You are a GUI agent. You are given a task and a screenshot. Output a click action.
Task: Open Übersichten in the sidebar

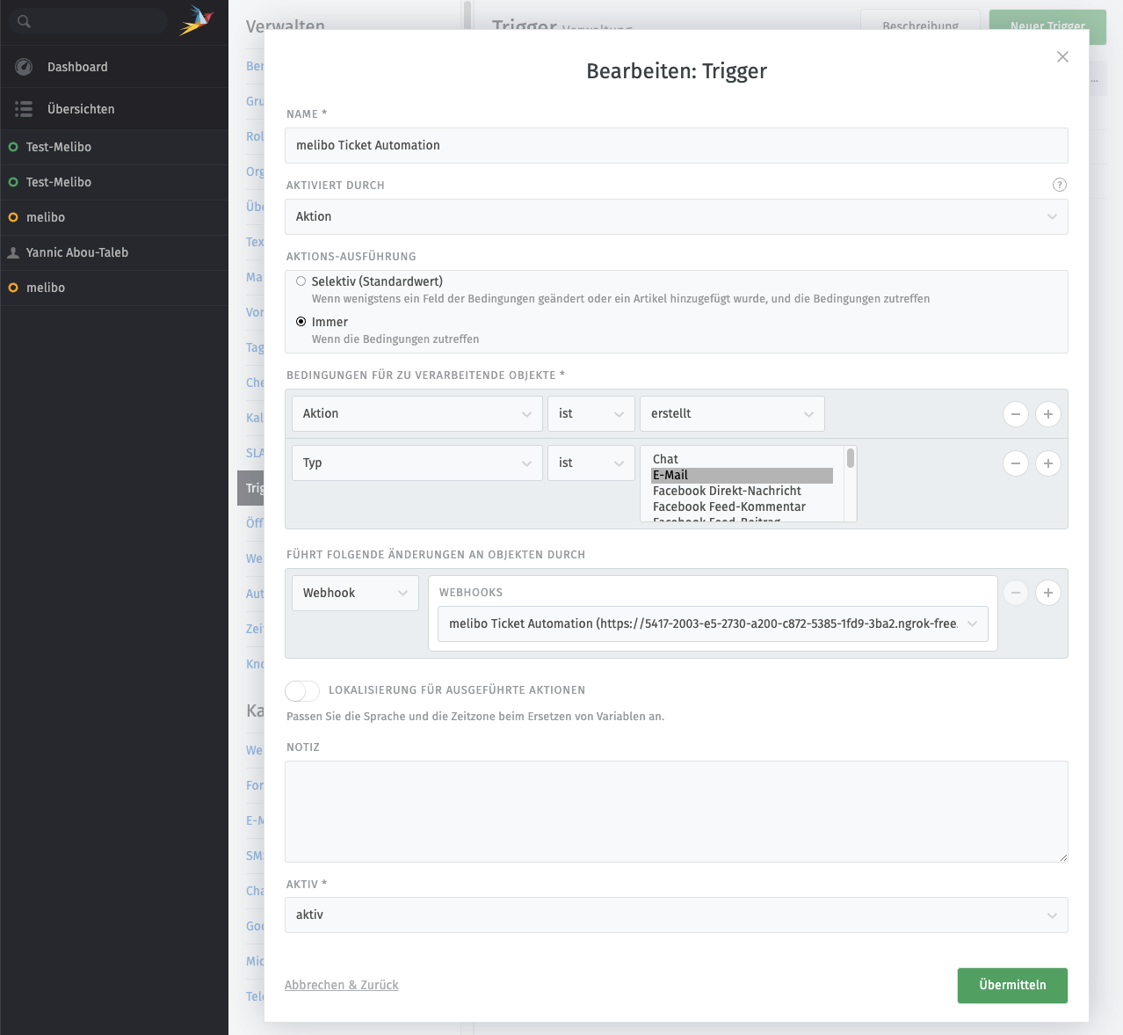pos(81,109)
